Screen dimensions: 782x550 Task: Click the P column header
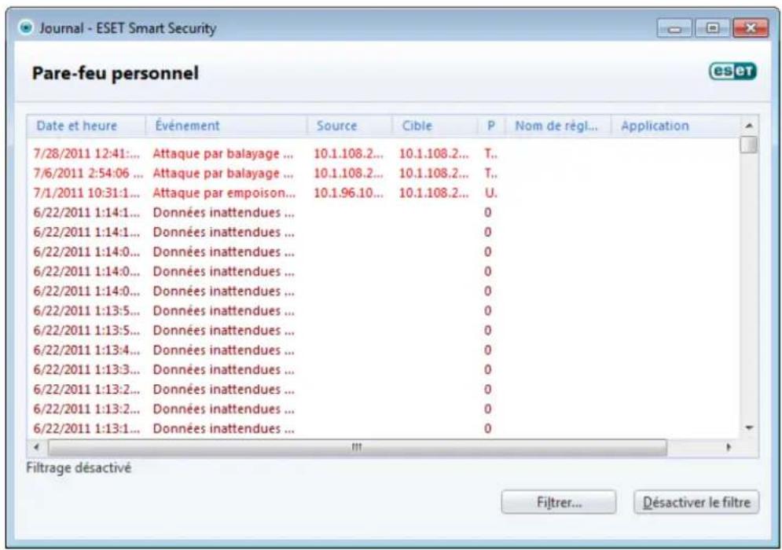point(491,126)
